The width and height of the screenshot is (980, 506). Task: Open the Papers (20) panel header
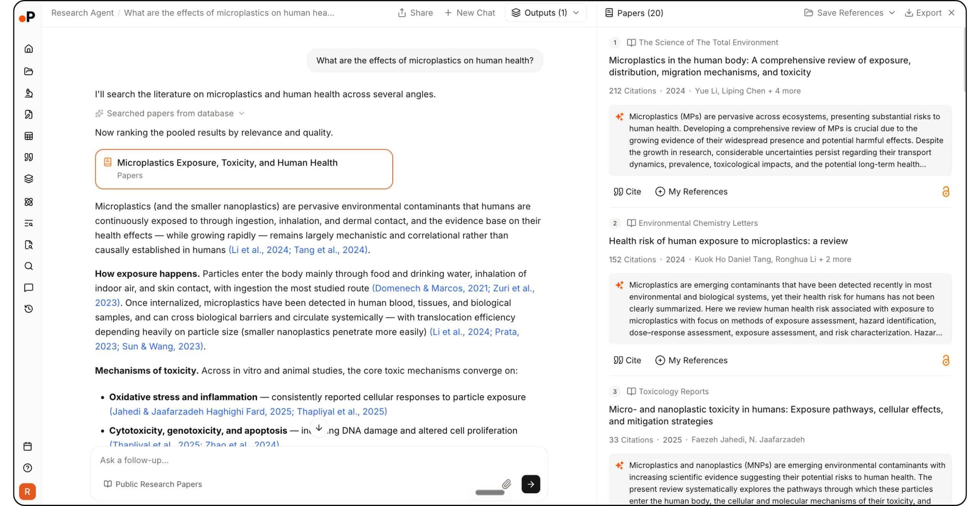pos(634,13)
